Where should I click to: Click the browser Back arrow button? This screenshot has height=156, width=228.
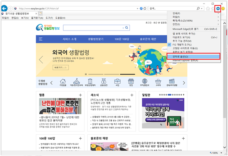[4, 8]
